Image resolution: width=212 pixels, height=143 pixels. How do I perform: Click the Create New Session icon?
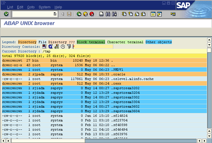153,14
